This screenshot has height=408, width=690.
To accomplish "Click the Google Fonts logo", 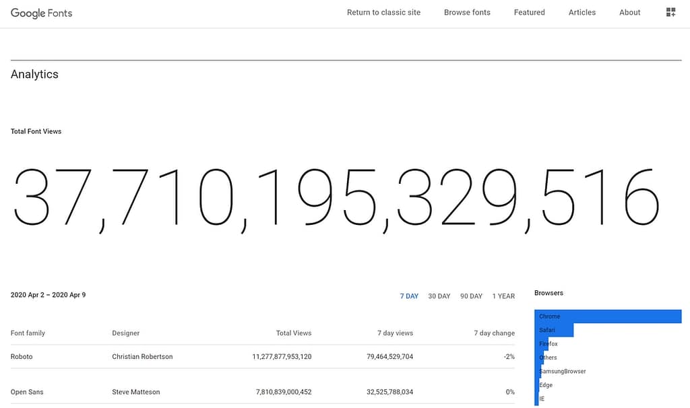I will pyautogui.click(x=41, y=13).
